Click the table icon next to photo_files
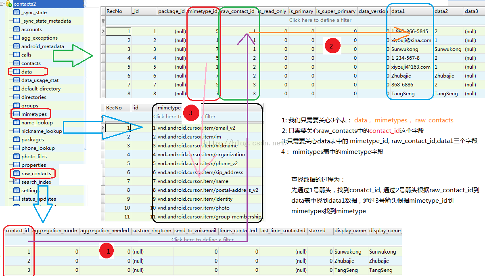The image size is (485, 277). point(16,157)
